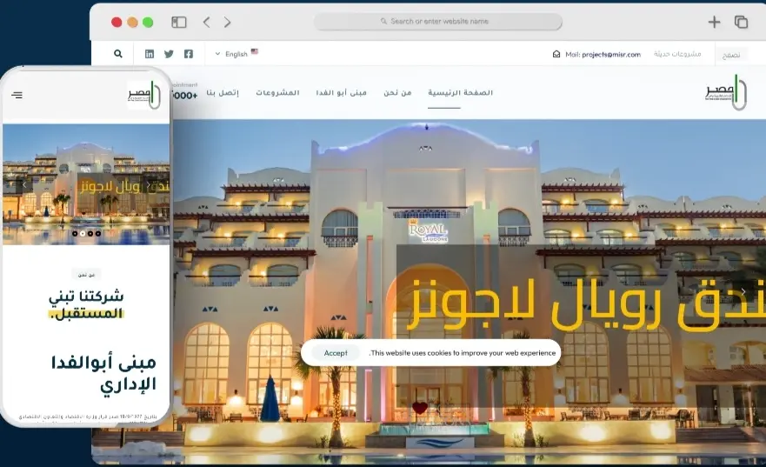Open the الصفحة الرئيسية menu item
The image size is (766, 467).
click(460, 92)
